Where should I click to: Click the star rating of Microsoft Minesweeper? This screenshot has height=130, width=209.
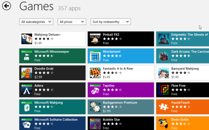click(x=44, y=56)
